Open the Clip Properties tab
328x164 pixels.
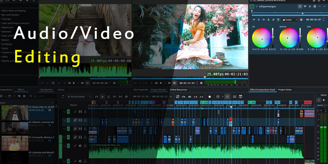point(141,90)
